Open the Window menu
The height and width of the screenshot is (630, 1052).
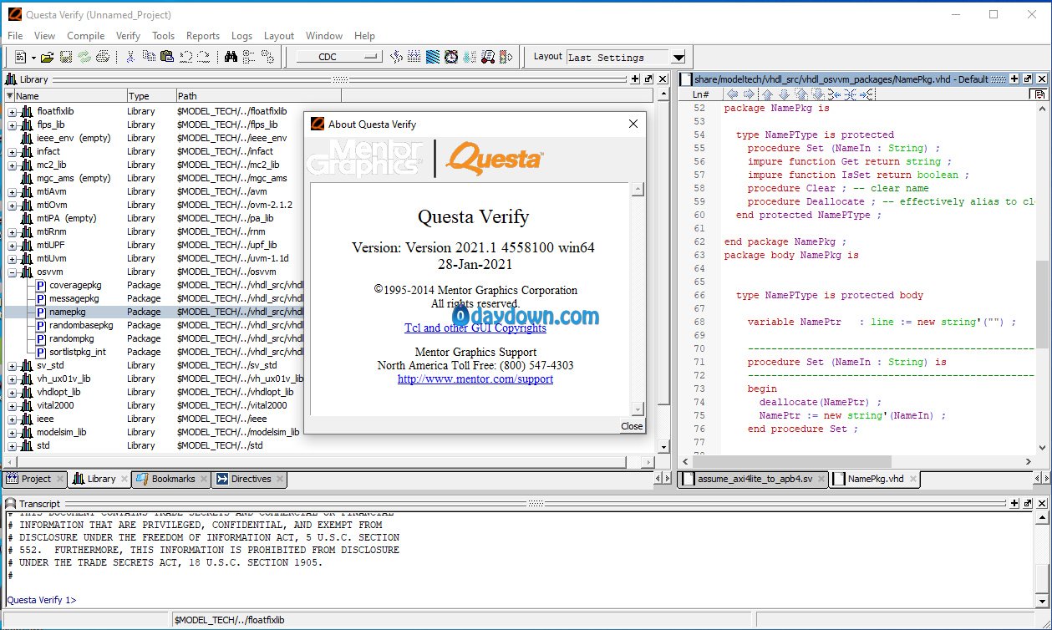coord(324,36)
